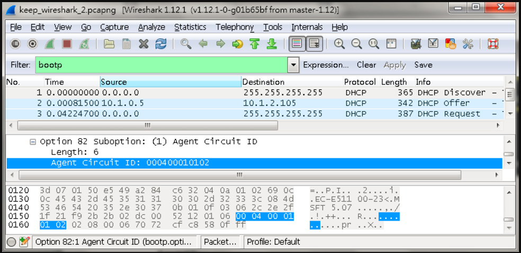The width and height of the screenshot is (521, 253).
Task: Open the Tools menu
Action: (x=273, y=27)
